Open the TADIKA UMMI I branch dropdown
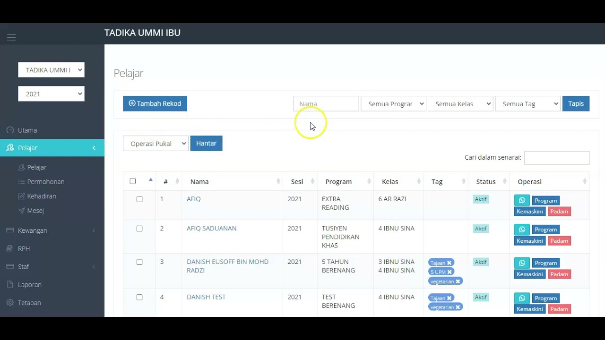The height and width of the screenshot is (340, 605). [51, 70]
